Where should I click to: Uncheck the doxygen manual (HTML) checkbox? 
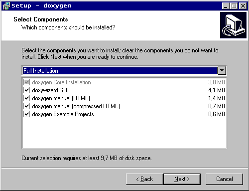(x=26, y=98)
